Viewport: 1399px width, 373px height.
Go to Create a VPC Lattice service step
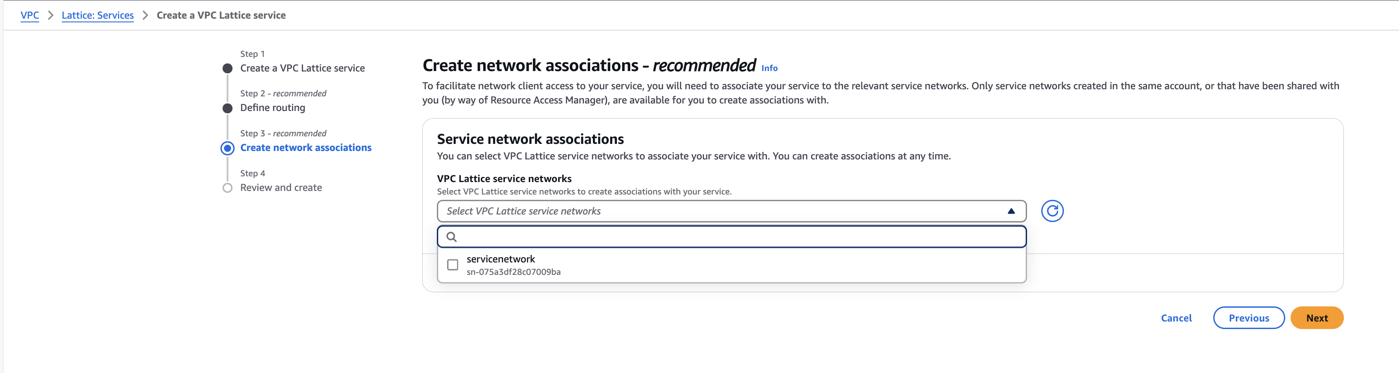tap(302, 68)
